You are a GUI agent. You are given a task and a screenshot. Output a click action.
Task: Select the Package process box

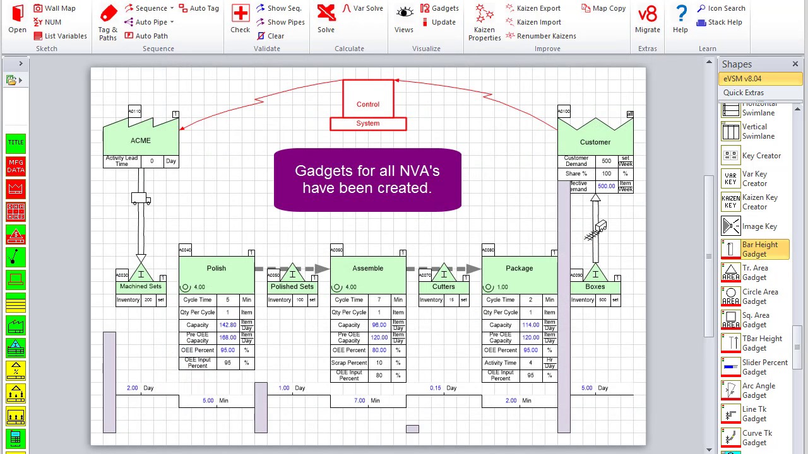pyautogui.click(x=520, y=275)
